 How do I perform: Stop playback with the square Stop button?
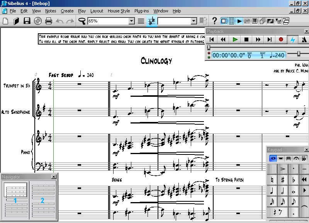click(x=246, y=39)
